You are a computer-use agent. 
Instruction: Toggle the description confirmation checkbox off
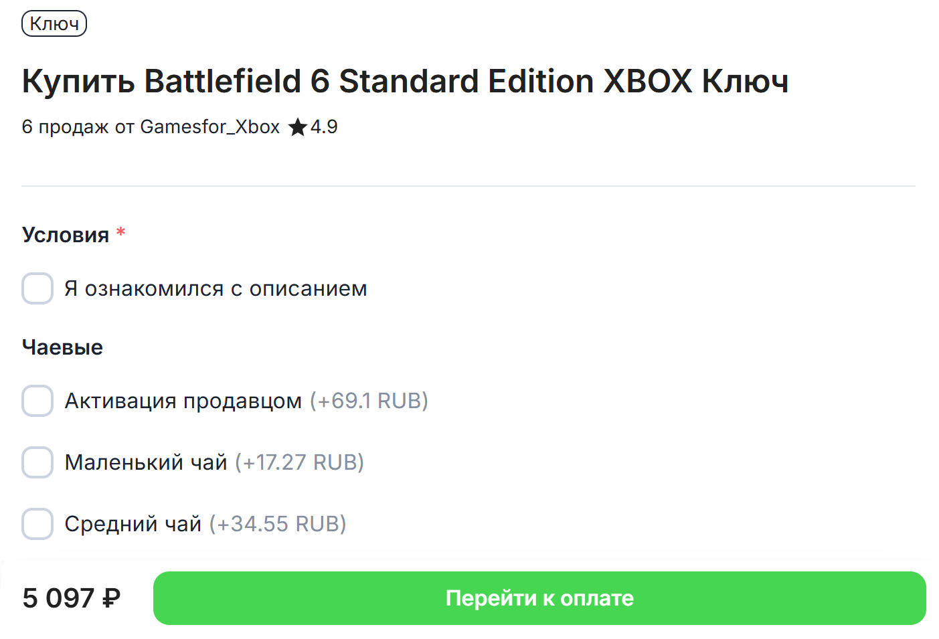pyautogui.click(x=37, y=288)
